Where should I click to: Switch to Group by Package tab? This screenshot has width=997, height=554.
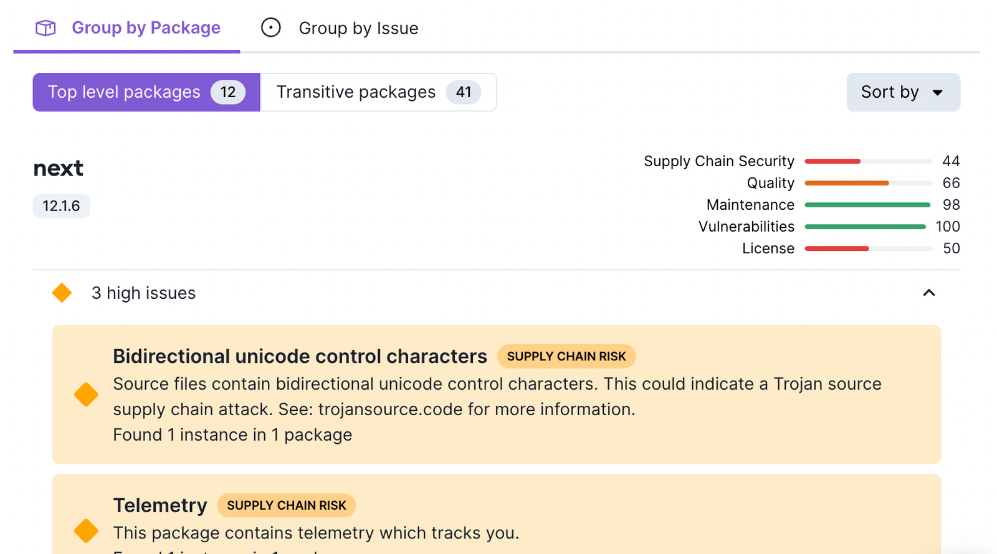click(x=146, y=28)
